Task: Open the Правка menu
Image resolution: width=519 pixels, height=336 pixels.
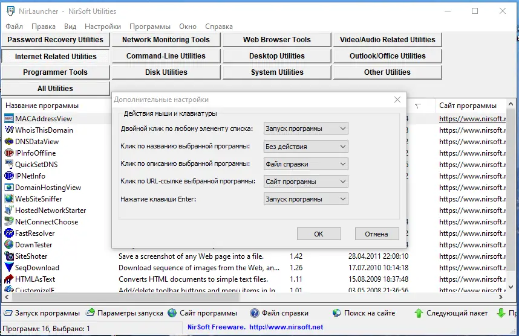Action: [44, 27]
